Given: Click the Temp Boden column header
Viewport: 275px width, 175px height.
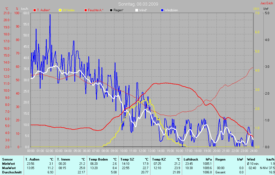Looking at the screenshot, I should (98, 159).
